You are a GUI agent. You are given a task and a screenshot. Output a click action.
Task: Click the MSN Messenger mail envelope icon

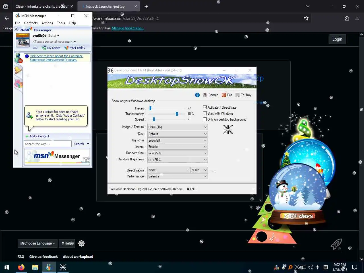(35, 47)
